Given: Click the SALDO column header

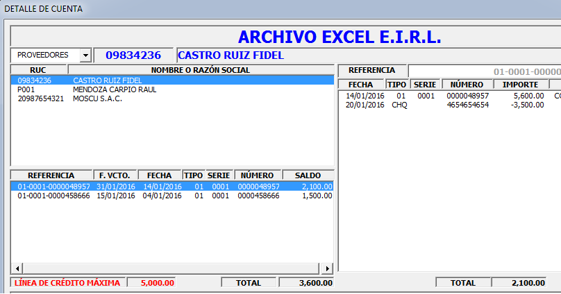Looking at the screenshot, I should click(308, 175).
